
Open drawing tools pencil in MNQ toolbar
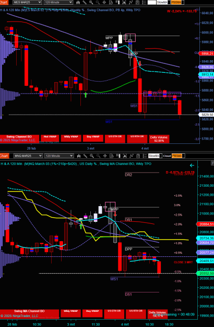coord(85,156)
